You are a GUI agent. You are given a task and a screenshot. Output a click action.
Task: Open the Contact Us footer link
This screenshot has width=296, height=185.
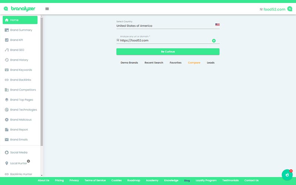pyautogui.click(x=252, y=181)
